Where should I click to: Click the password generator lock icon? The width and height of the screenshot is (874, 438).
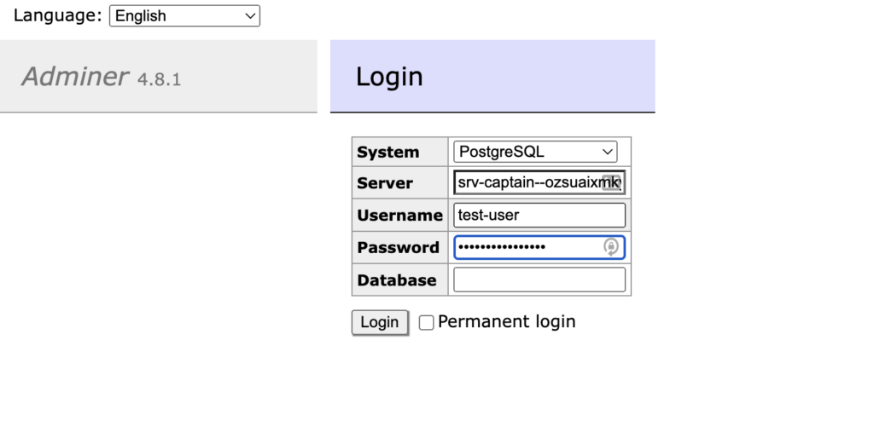click(x=611, y=247)
